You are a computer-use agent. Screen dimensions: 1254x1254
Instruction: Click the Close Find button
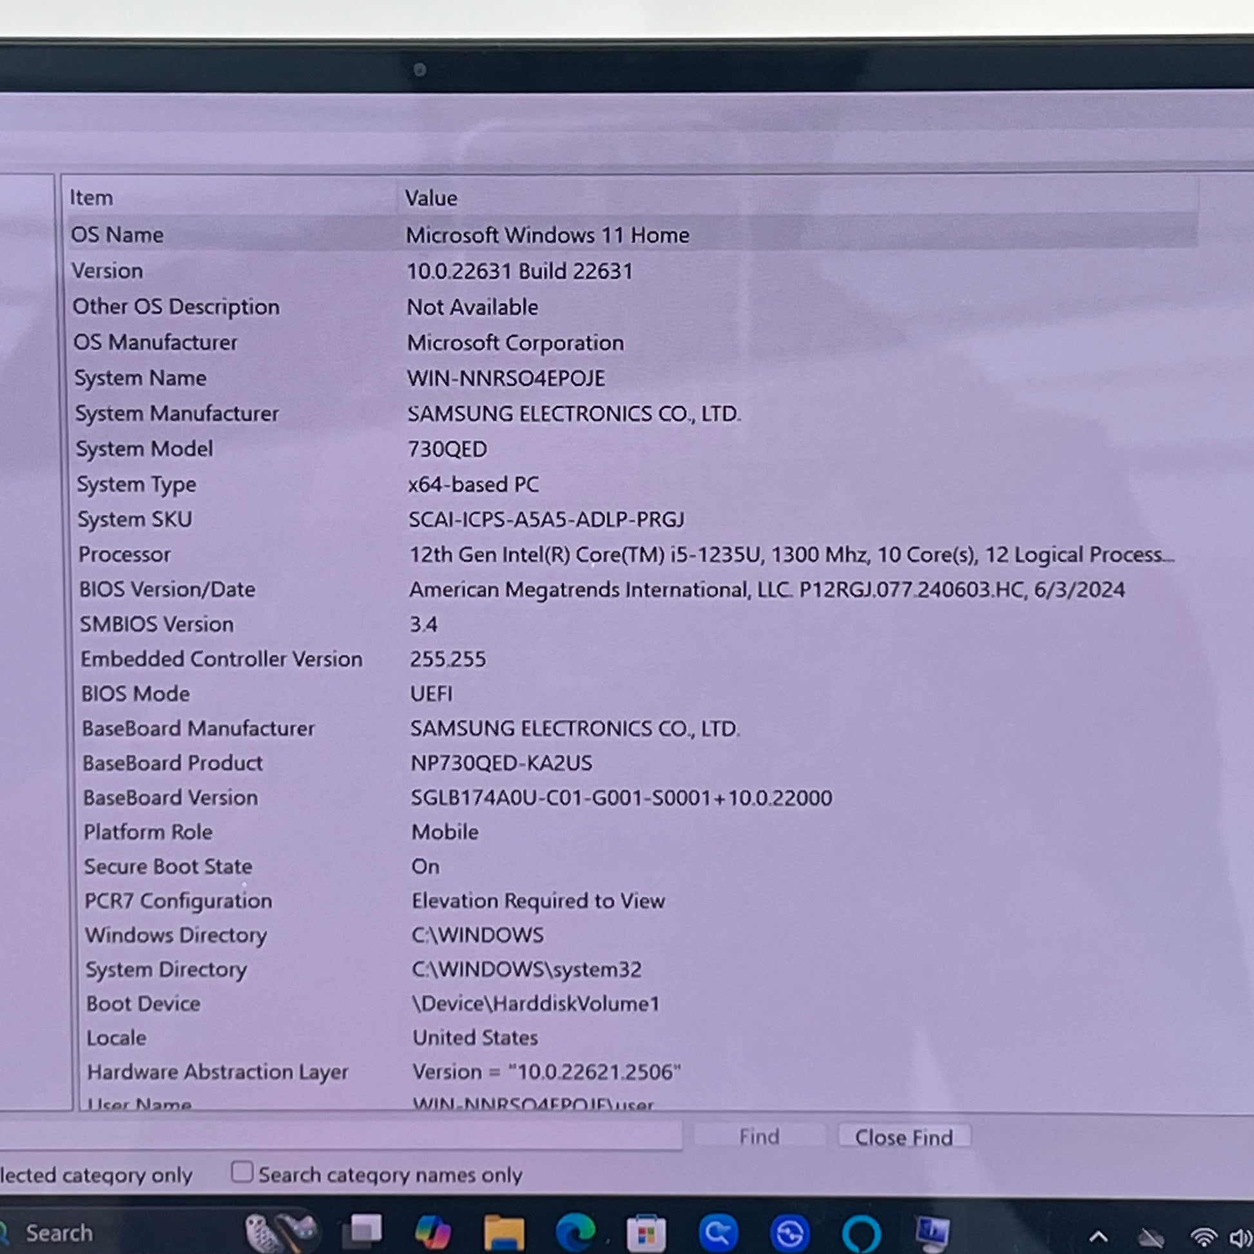coord(903,1137)
